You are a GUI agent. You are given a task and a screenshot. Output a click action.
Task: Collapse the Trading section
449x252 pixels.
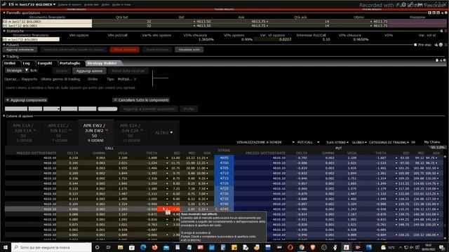pos(4,57)
